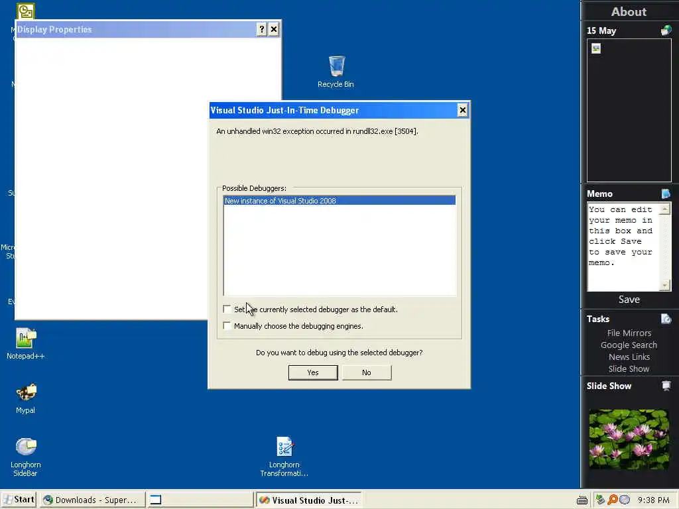This screenshot has height=509, width=679.
Task: Click the Tasks panel header icon
Action: (x=666, y=319)
